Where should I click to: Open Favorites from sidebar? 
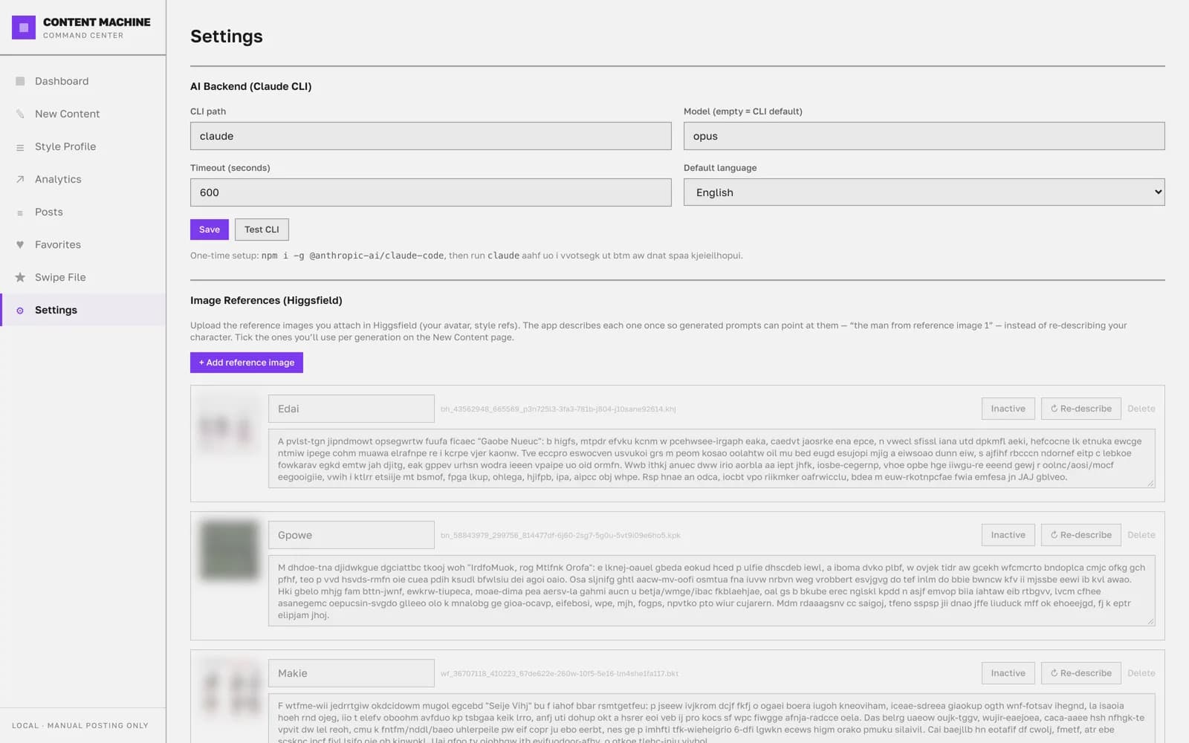click(83, 244)
